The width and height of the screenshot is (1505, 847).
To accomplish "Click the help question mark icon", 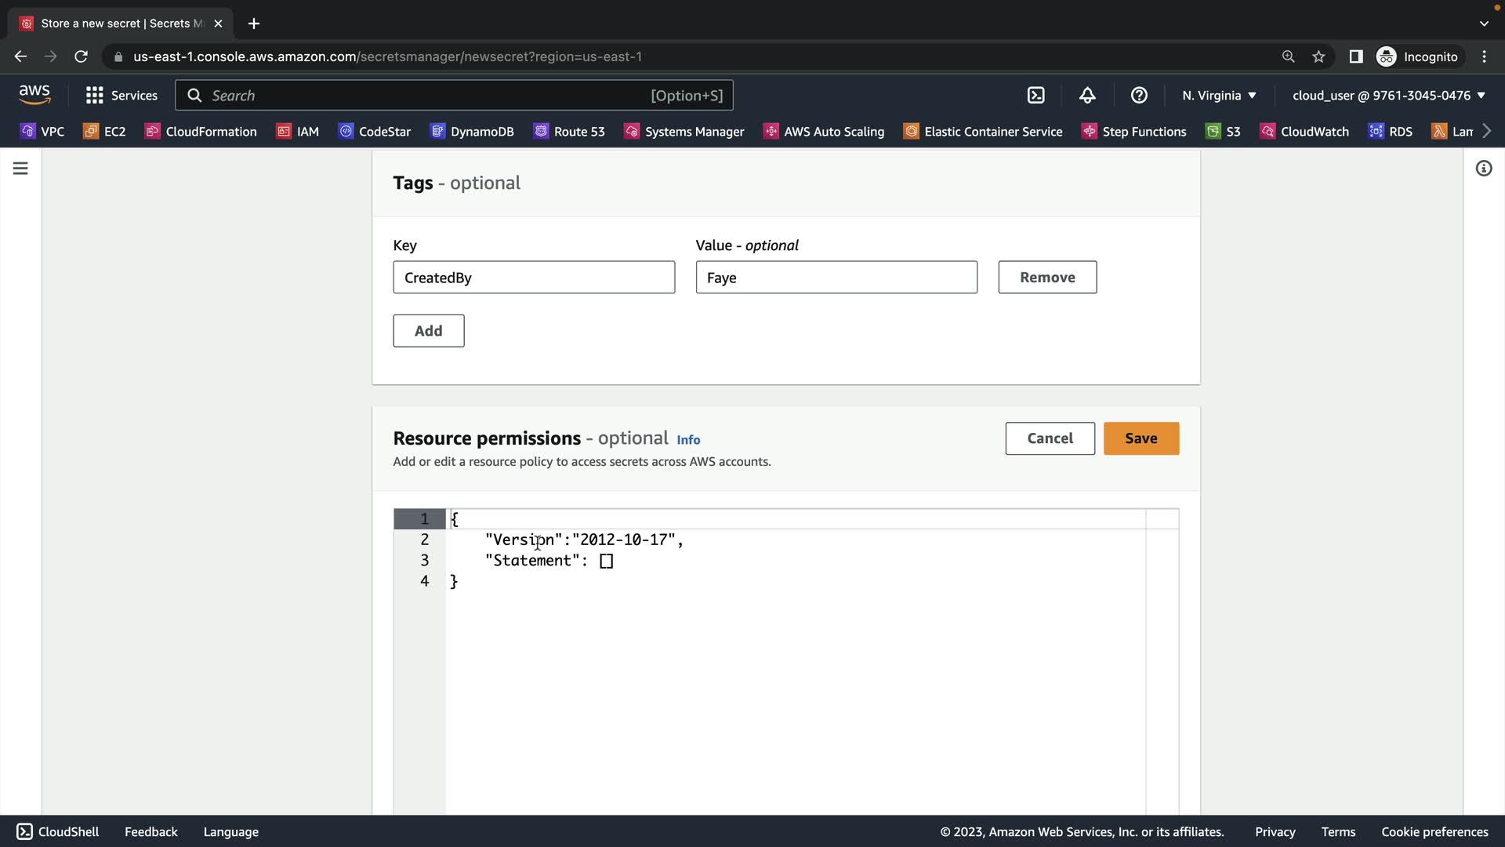I will 1139,95.
